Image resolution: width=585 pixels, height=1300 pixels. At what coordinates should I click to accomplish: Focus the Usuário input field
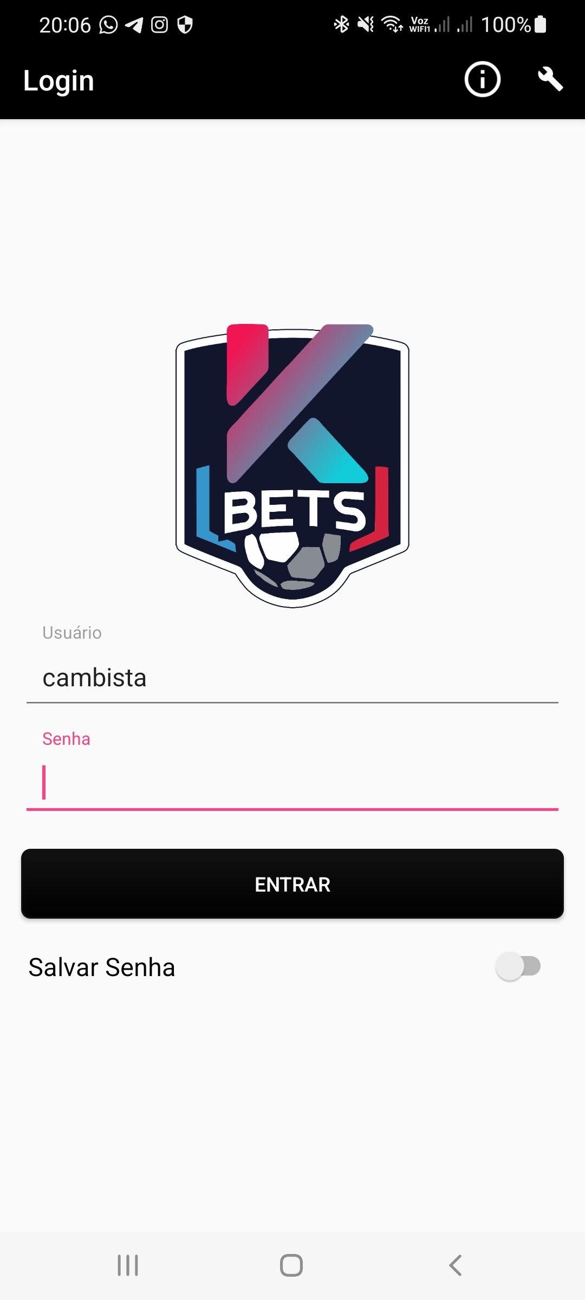click(292, 678)
